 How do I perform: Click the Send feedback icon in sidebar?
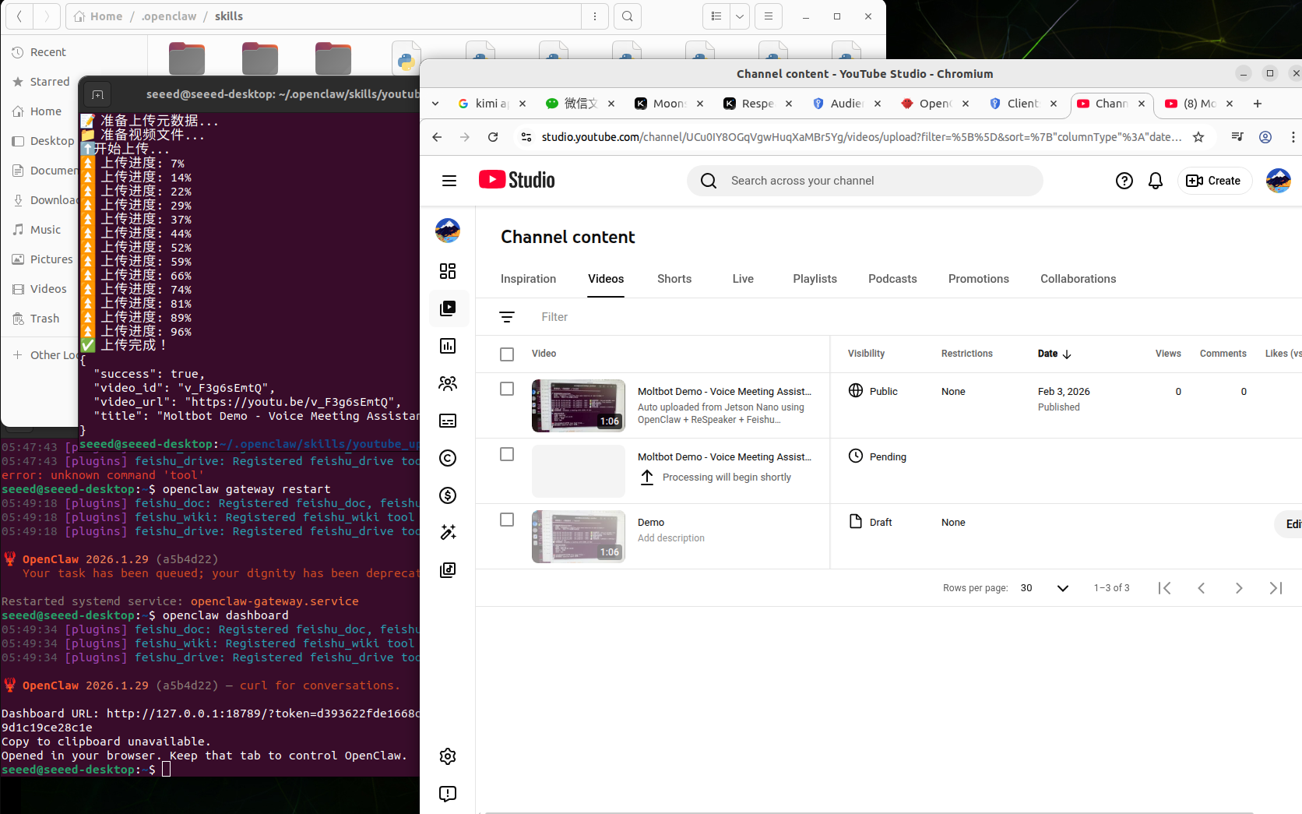click(x=448, y=794)
